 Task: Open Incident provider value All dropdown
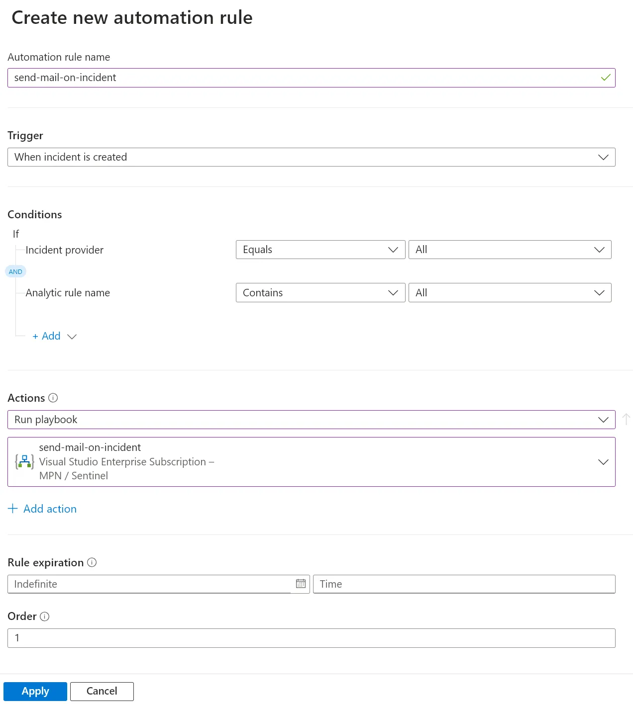(x=510, y=250)
